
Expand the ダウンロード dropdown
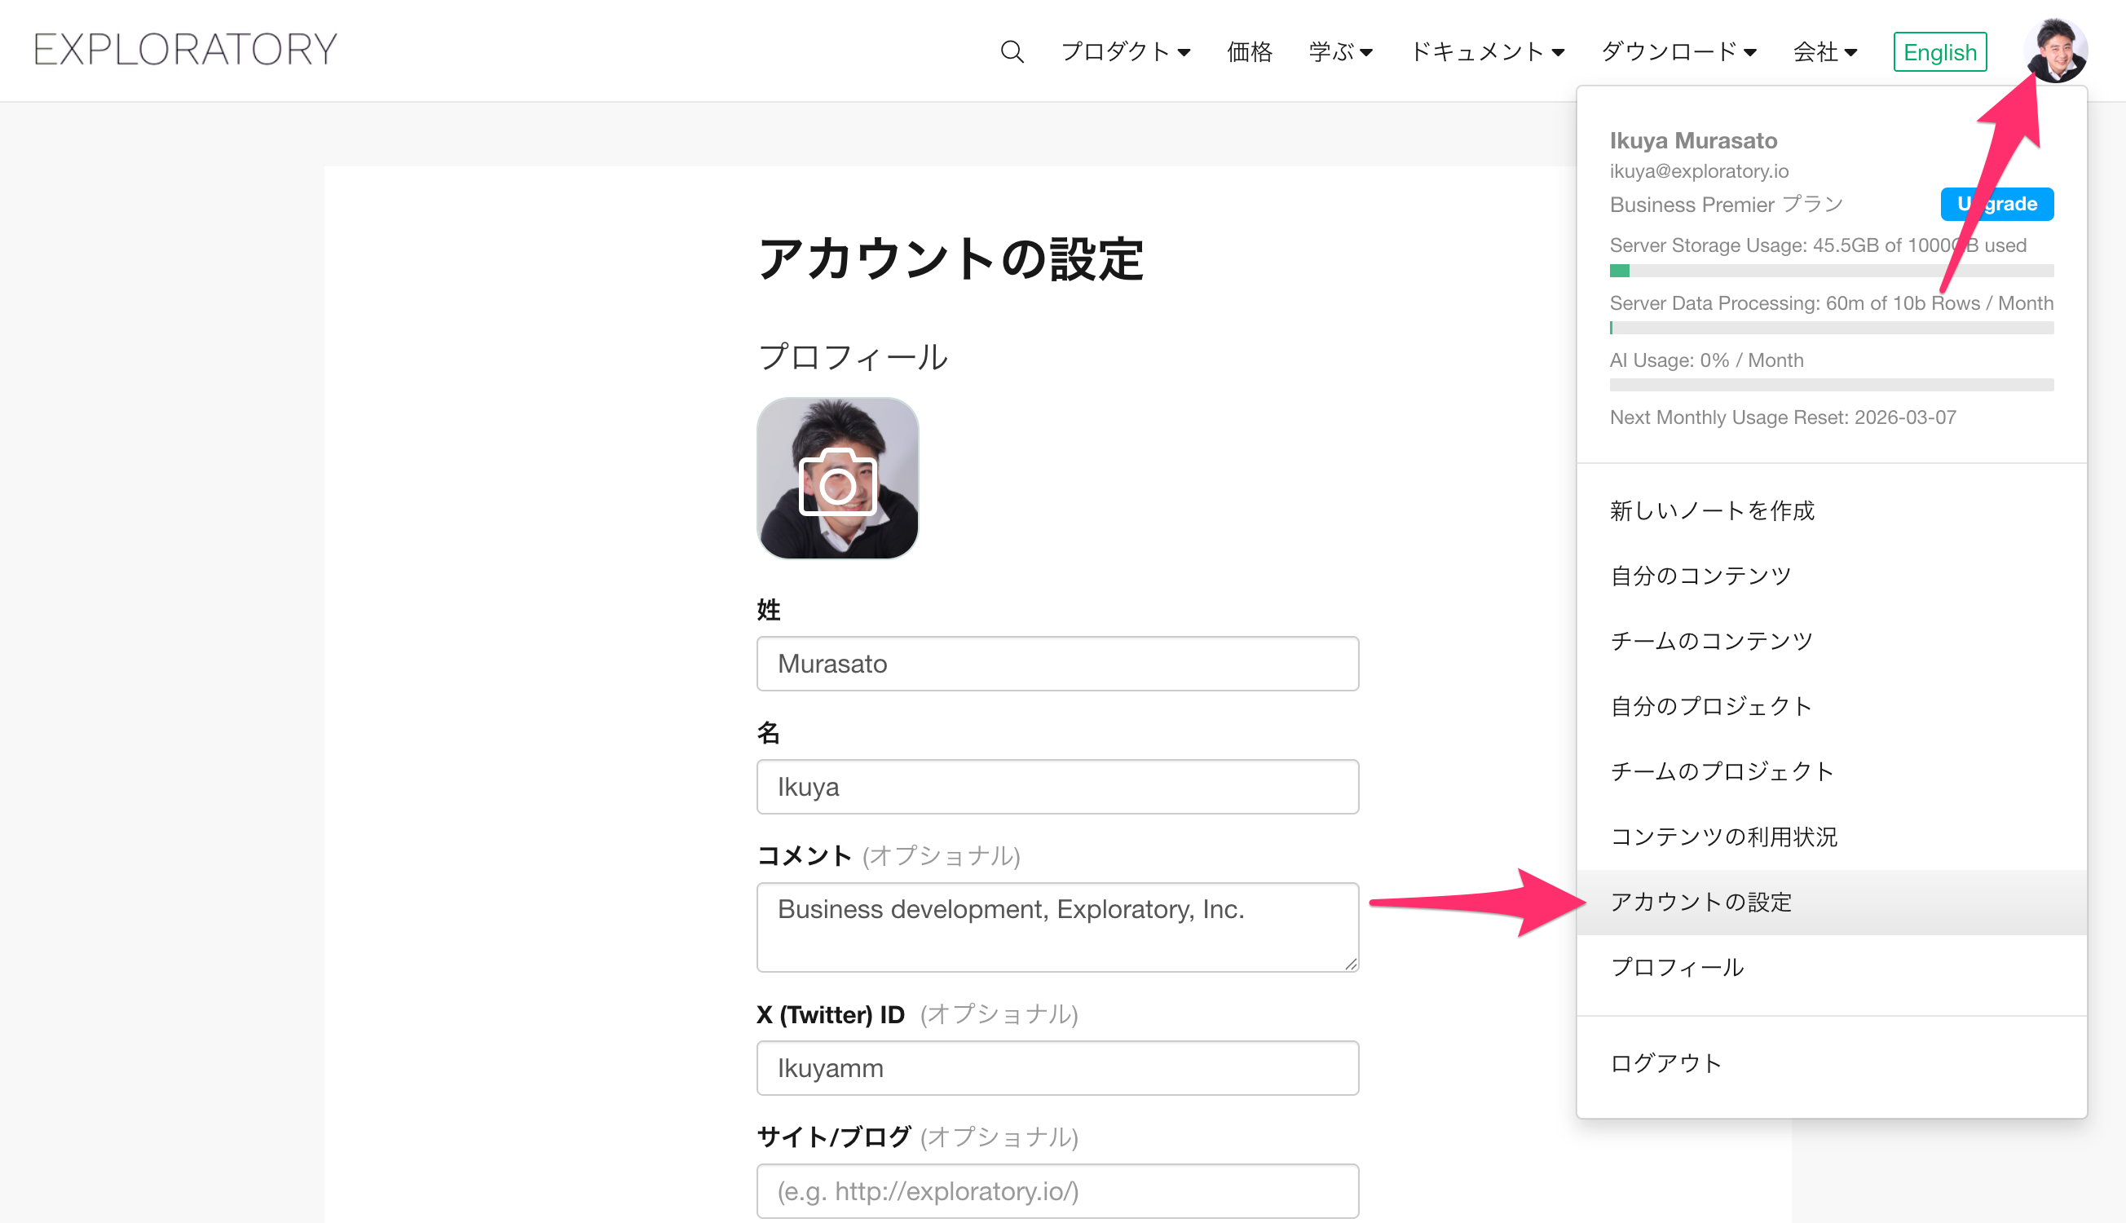(x=1678, y=52)
